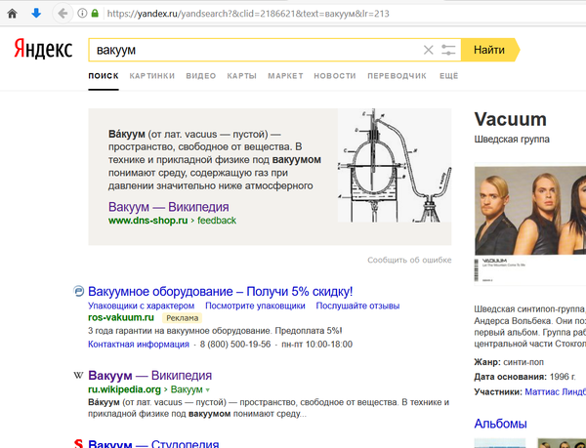This screenshot has height=448, width=586.
Task: Expand the Ещё menu
Action: [449, 76]
